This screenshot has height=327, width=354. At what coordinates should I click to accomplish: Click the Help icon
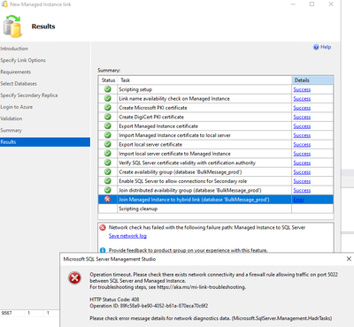(x=316, y=47)
